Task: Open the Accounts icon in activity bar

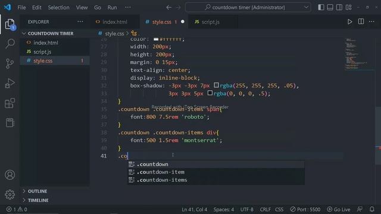Action: pos(10,175)
